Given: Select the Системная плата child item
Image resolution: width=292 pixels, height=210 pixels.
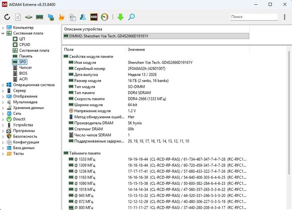Looking at the screenshot, I should click(x=34, y=51).
